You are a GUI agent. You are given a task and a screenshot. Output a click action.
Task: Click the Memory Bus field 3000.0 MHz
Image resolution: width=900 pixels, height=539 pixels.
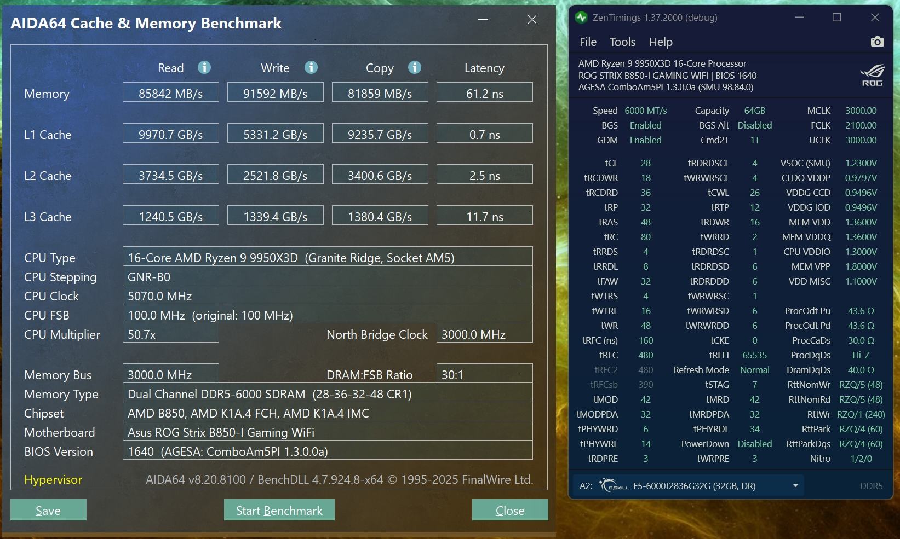(x=171, y=374)
